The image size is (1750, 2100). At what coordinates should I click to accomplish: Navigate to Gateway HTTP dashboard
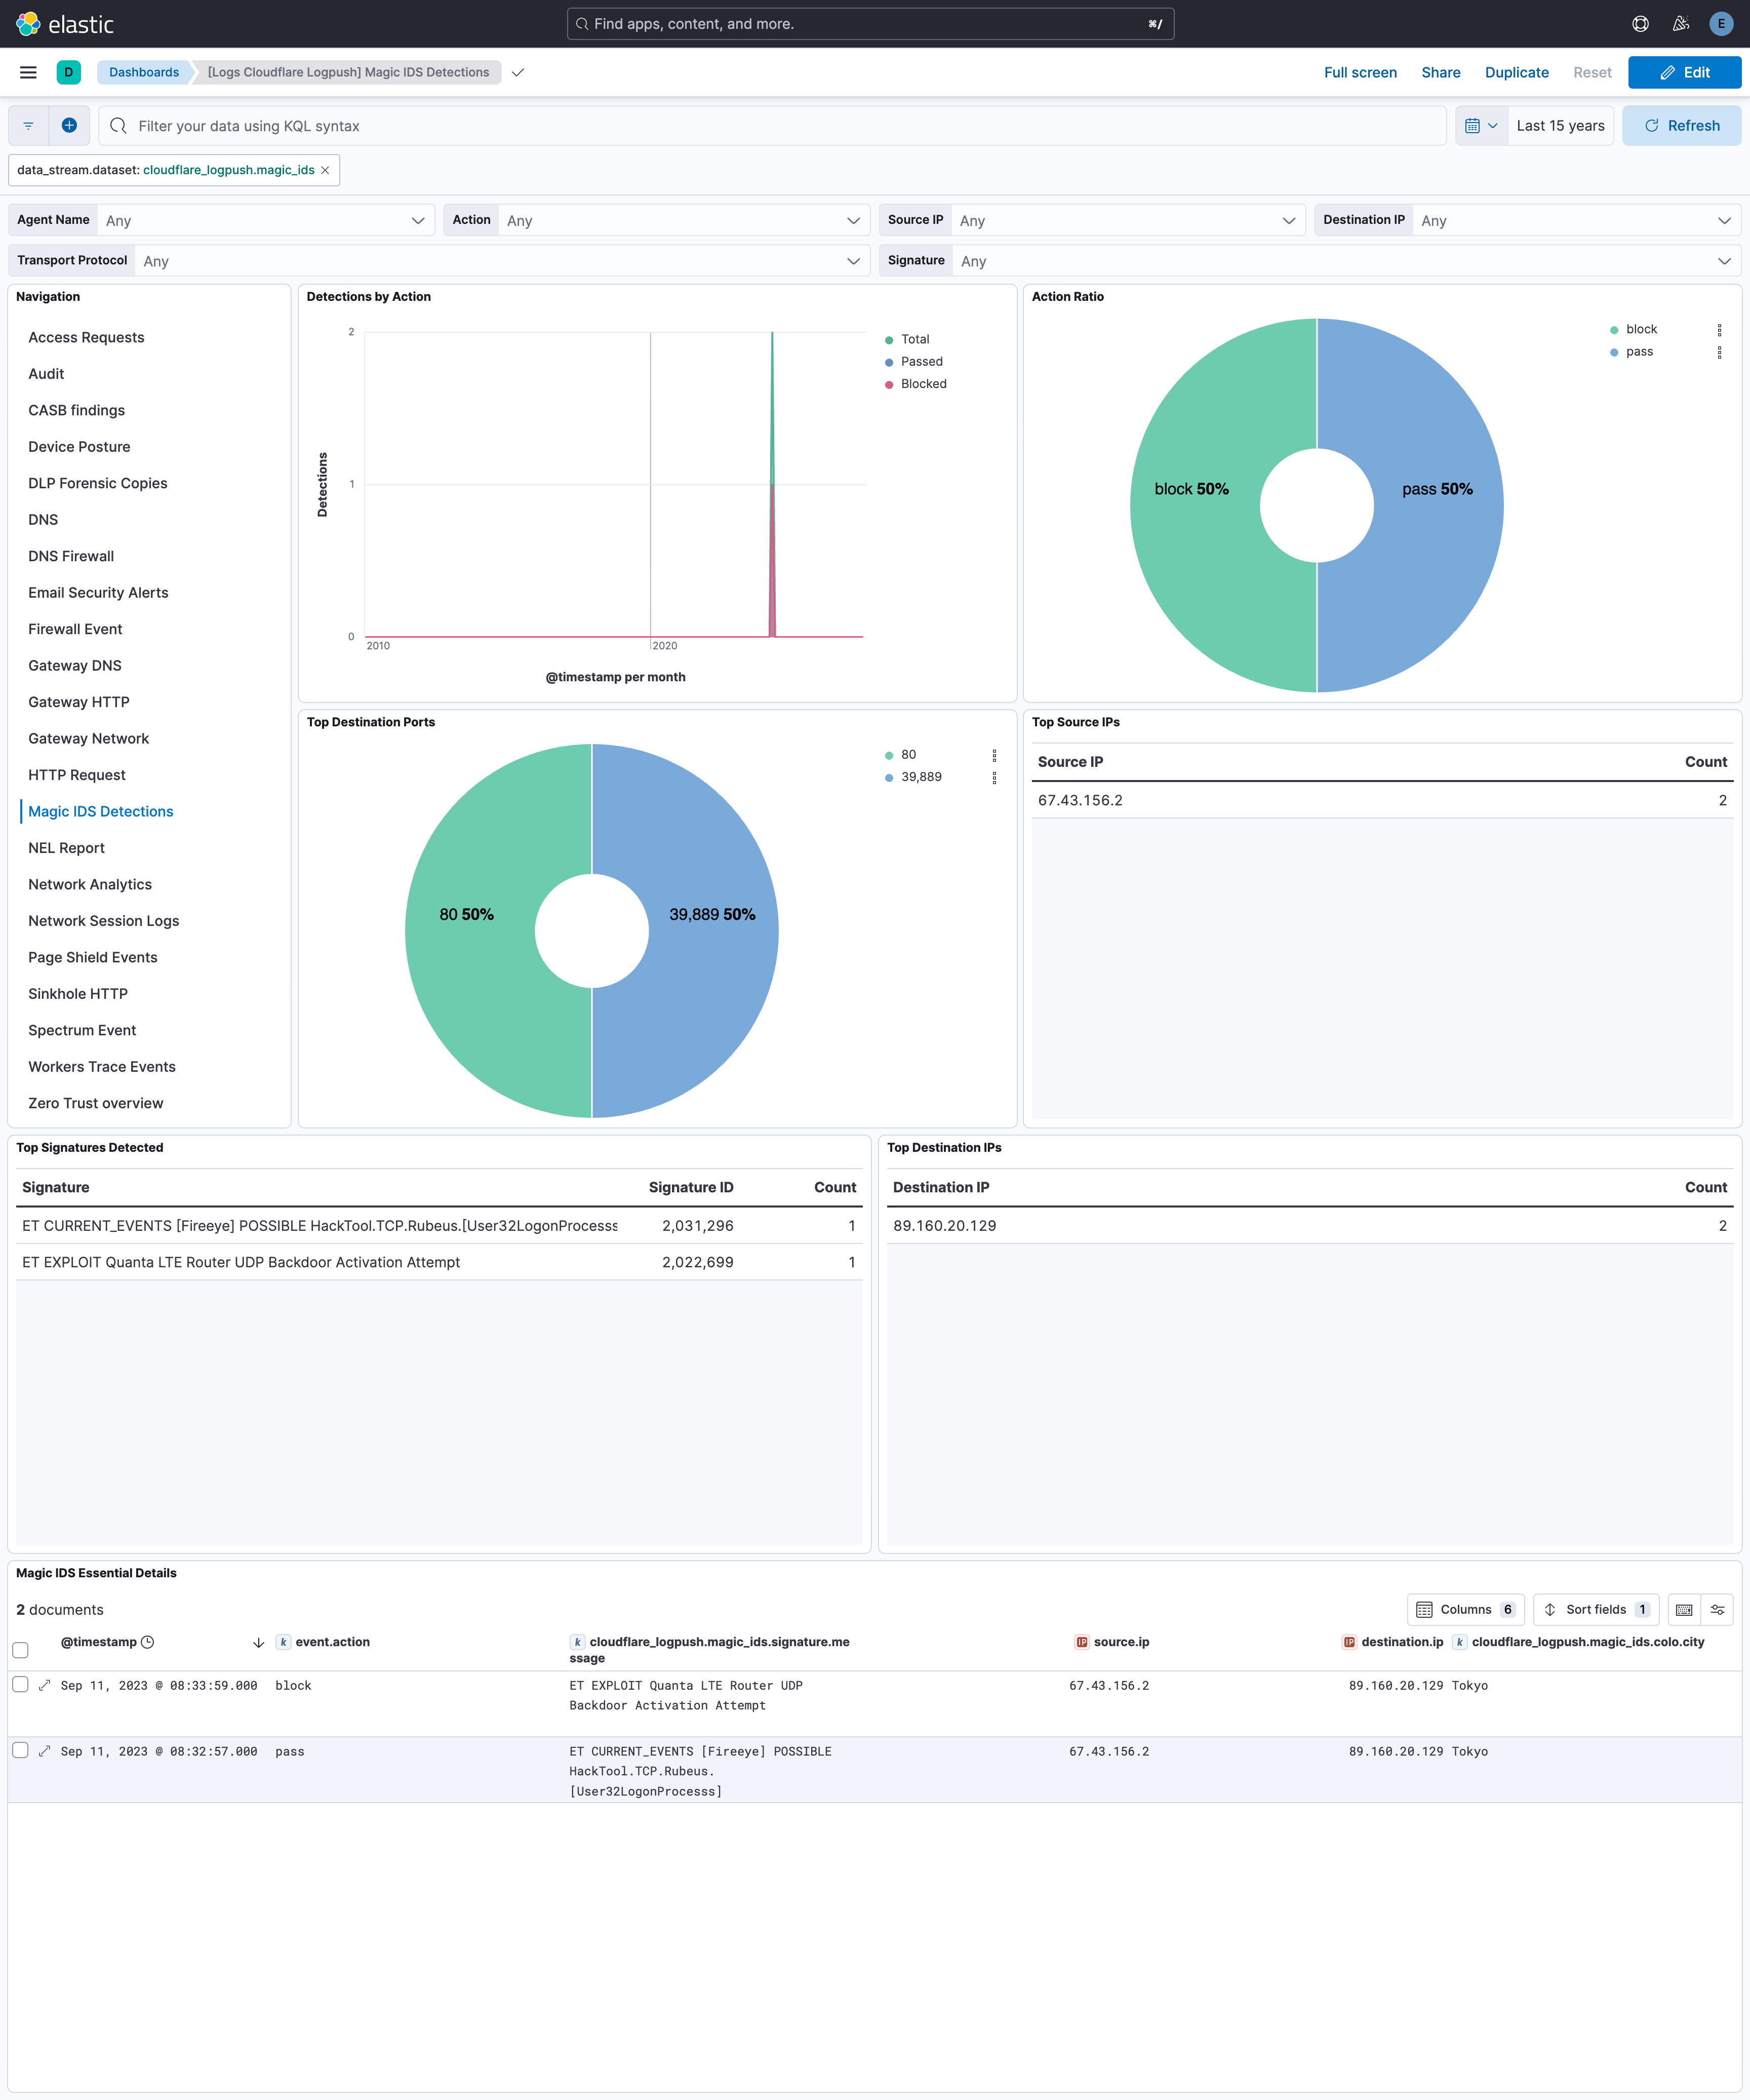[79, 702]
